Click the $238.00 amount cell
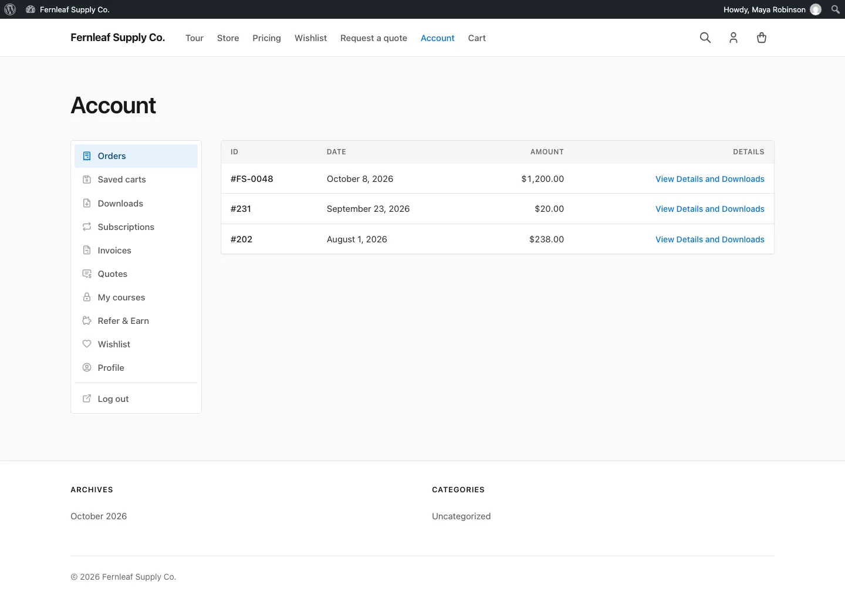This screenshot has width=845, height=602. click(x=547, y=239)
